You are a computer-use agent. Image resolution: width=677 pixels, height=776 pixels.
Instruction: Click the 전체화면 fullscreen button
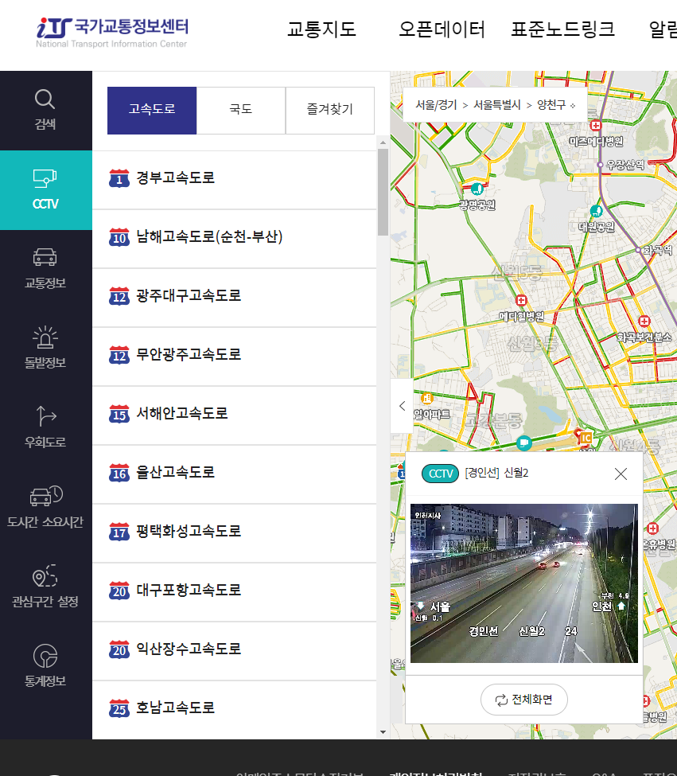point(523,700)
